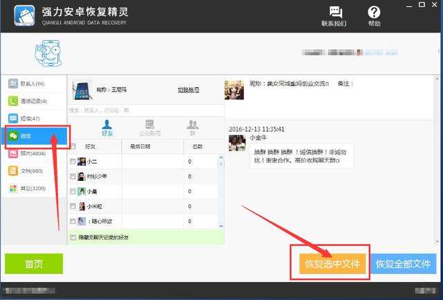Check the box for friend 随心所欲
Image resolution: width=443 pixels, height=300 pixels.
click(x=73, y=221)
